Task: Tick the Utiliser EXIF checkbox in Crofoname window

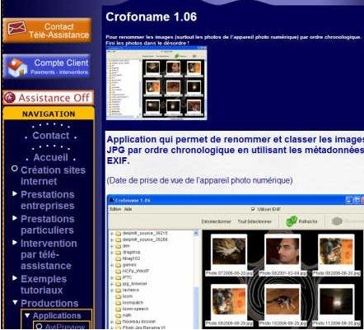Action: pos(253,209)
